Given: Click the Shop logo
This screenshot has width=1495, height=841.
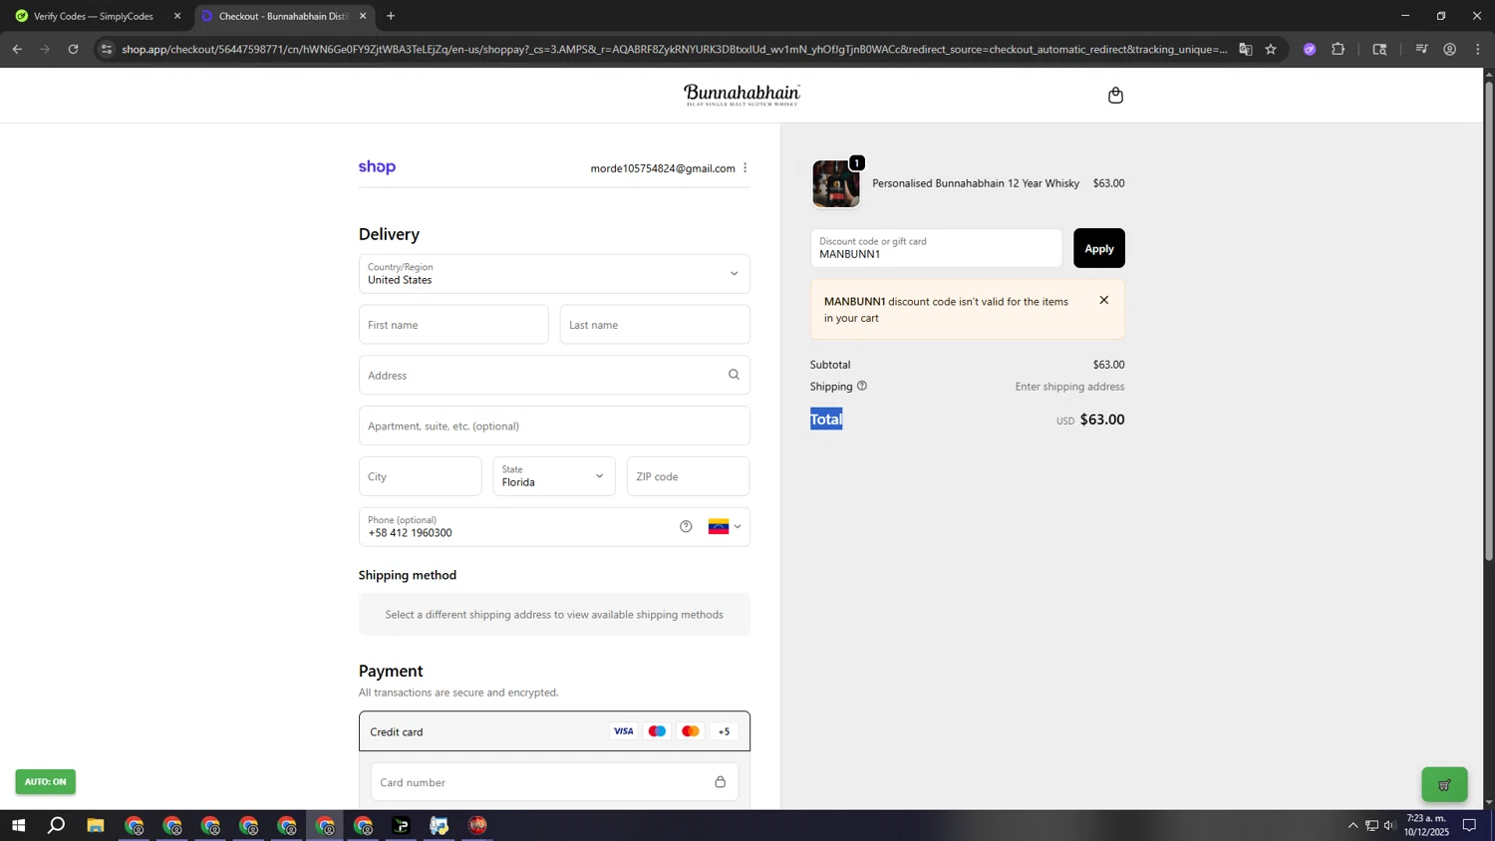Looking at the screenshot, I should click(377, 167).
